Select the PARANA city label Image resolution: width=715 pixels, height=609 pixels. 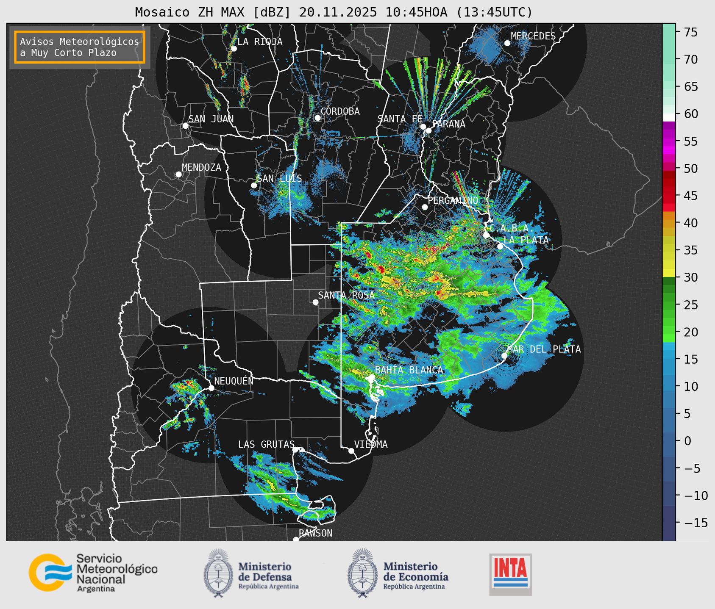(x=448, y=124)
